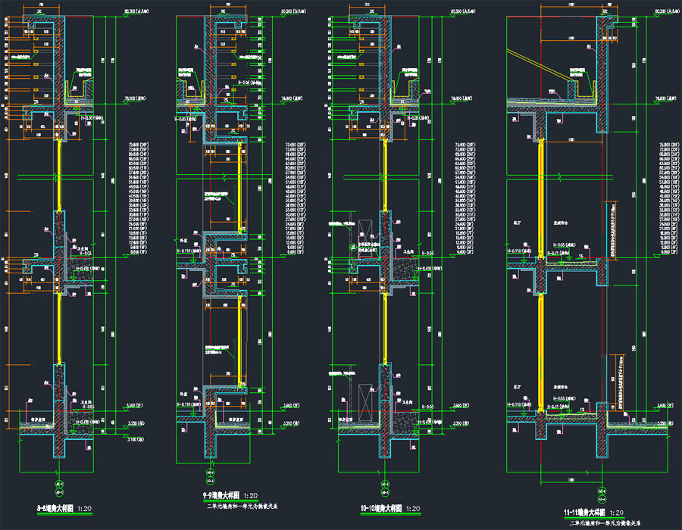Click the 1:20 scale beside the 8-8 title
The image size is (682, 530).
click(x=84, y=509)
